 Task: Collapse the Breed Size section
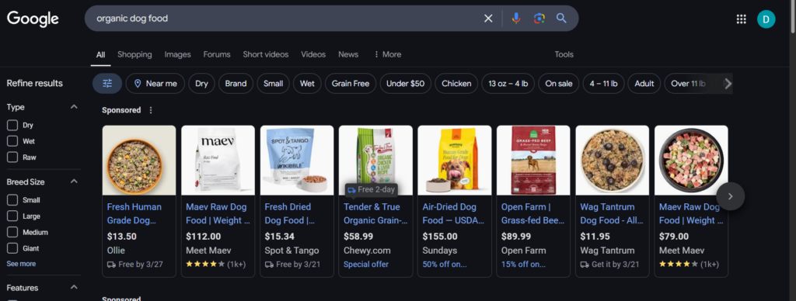[x=74, y=182]
